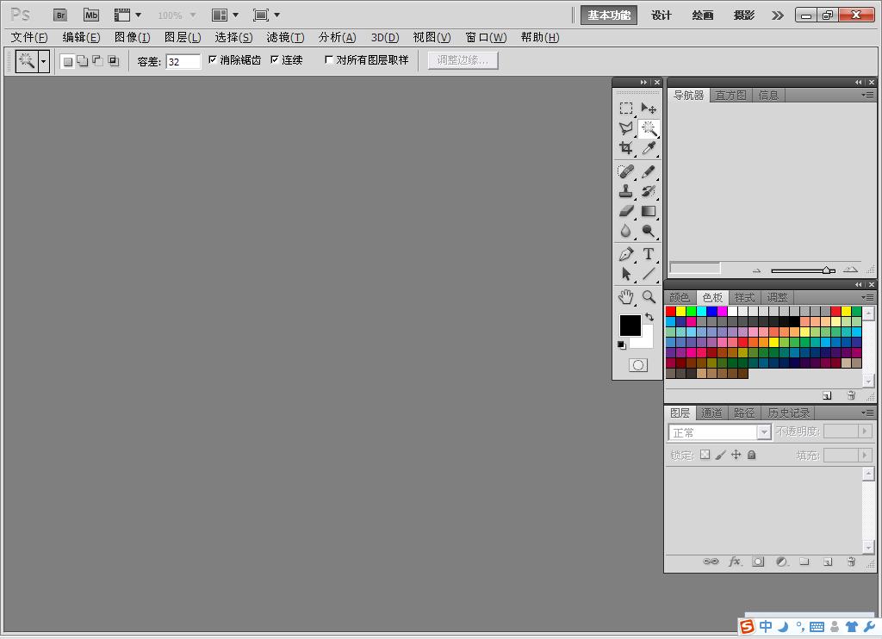This screenshot has width=882, height=639.
Task: Select the Rectangular Marquee tool
Action: click(626, 108)
